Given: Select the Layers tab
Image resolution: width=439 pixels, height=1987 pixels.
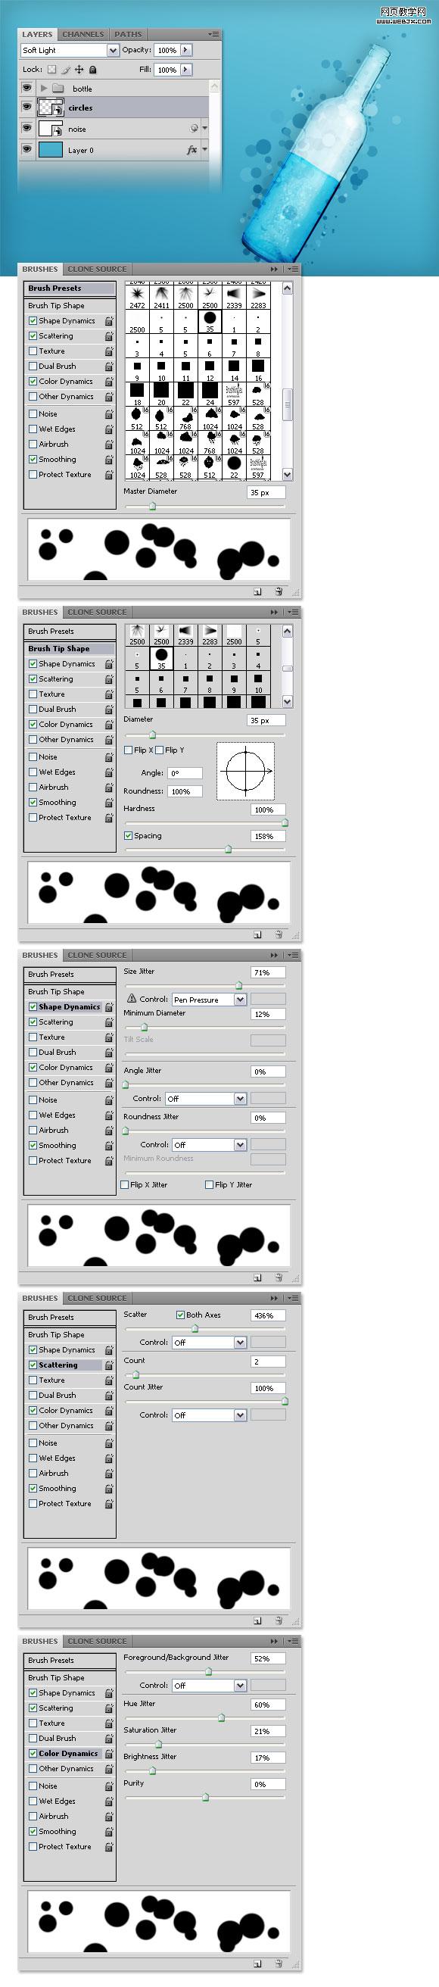Looking at the screenshot, I should (37, 34).
